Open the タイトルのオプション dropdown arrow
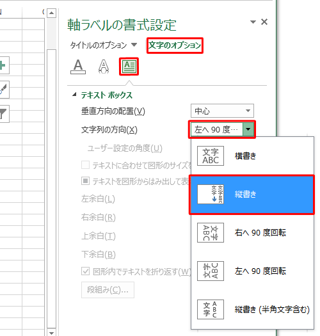 pos(134,45)
